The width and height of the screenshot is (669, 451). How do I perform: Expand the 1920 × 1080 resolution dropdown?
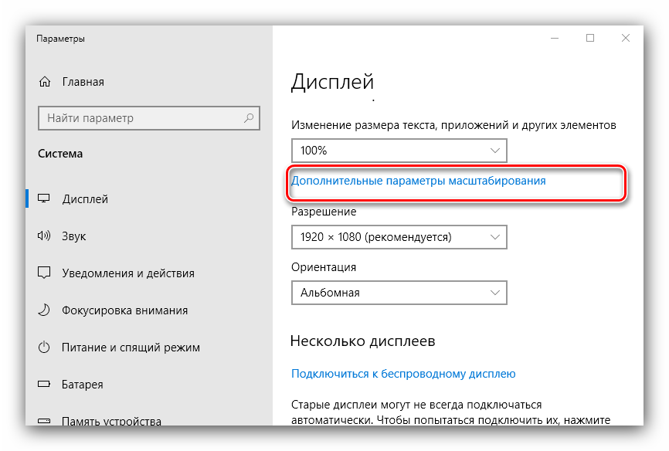point(399,237)
